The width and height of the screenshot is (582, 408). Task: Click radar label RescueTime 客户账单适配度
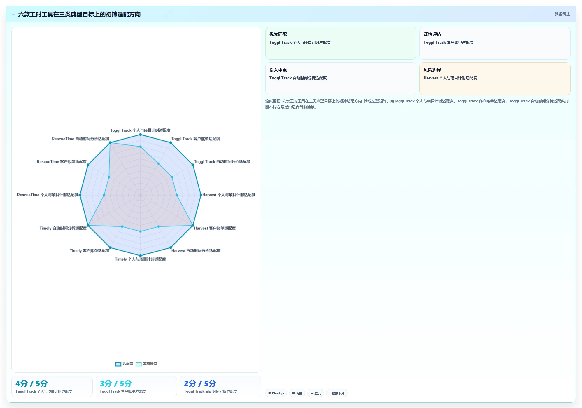[62, 162]
